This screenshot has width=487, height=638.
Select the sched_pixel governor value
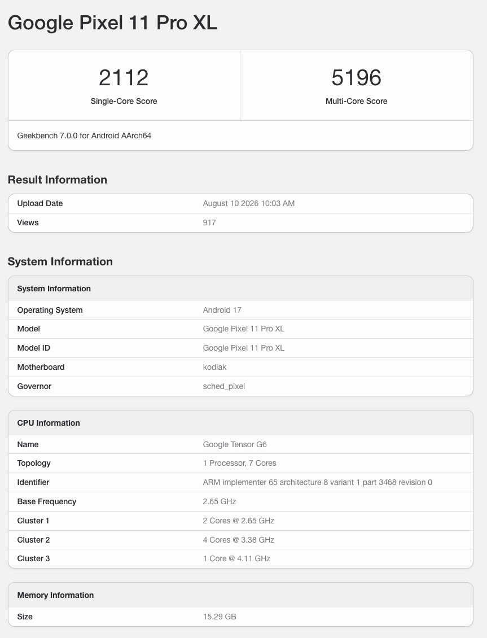224,386
